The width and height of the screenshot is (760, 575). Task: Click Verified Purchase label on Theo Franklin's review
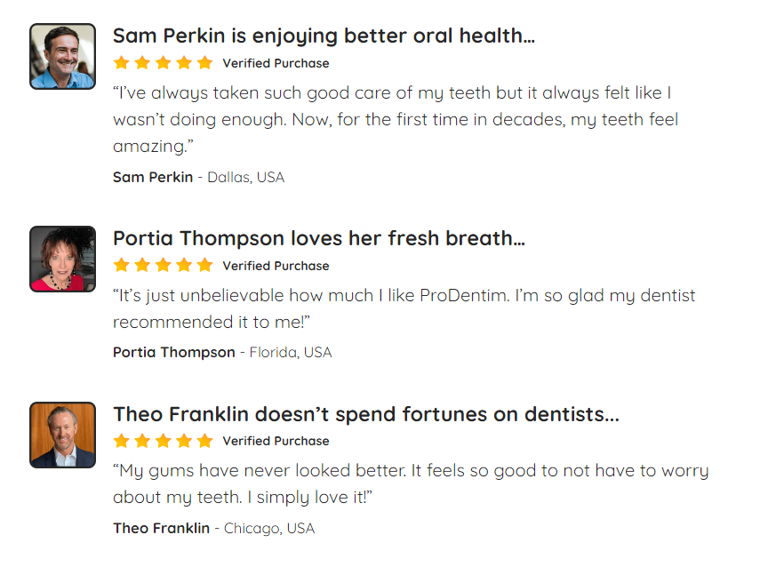coord(276,441)
